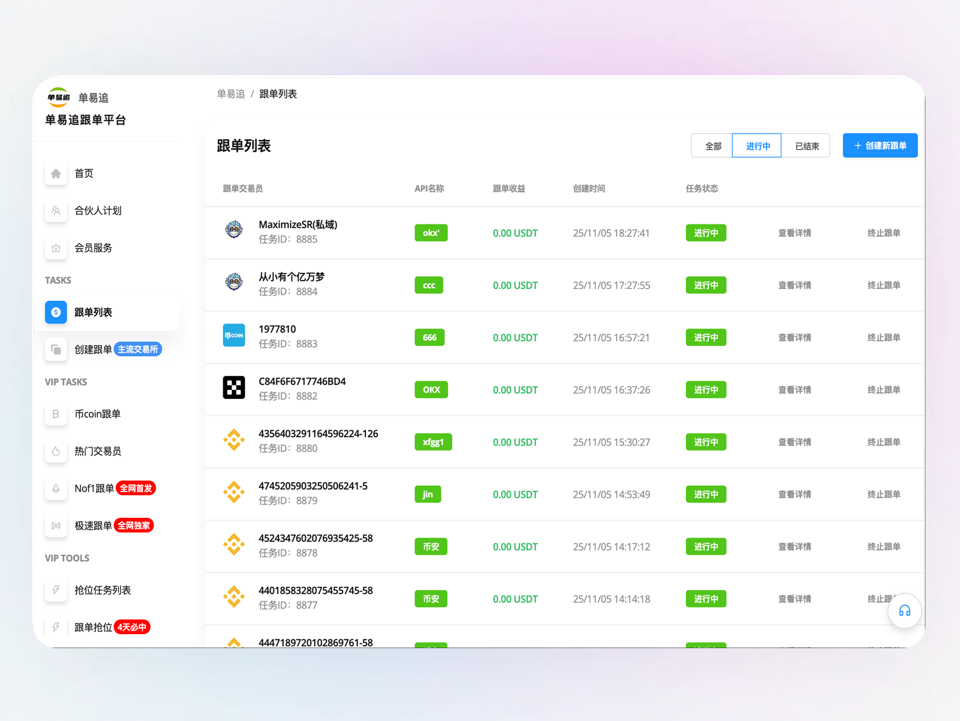Image resolution: width=960 pixels, height=721 pixels.
Task: Click the 跟单列表 dollar icon in sidebar
Action: coord(56,313)
